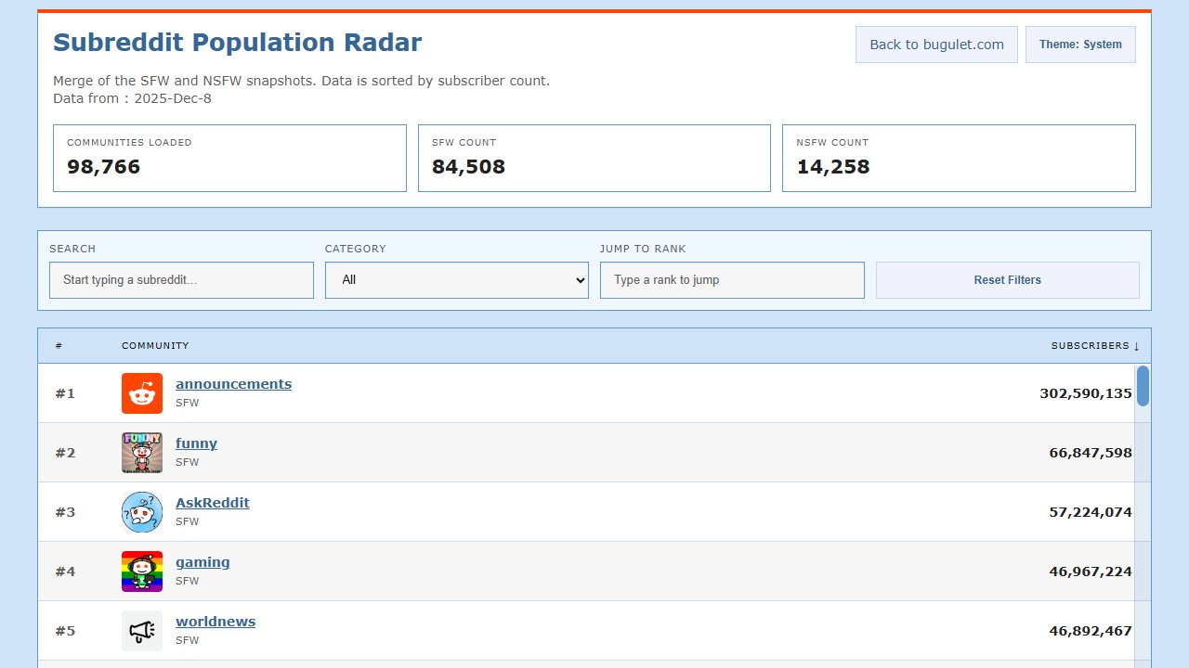Open the funny subreddit link
Image resolution: width=1189 pixels, height=668 pixels.
pyautogui.click(x=196, y=443)
